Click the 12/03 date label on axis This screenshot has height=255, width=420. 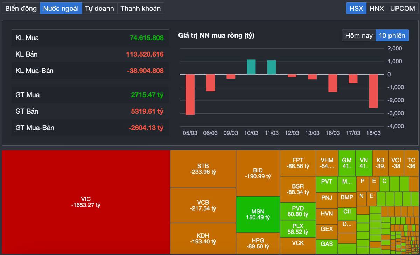[292, 133]
